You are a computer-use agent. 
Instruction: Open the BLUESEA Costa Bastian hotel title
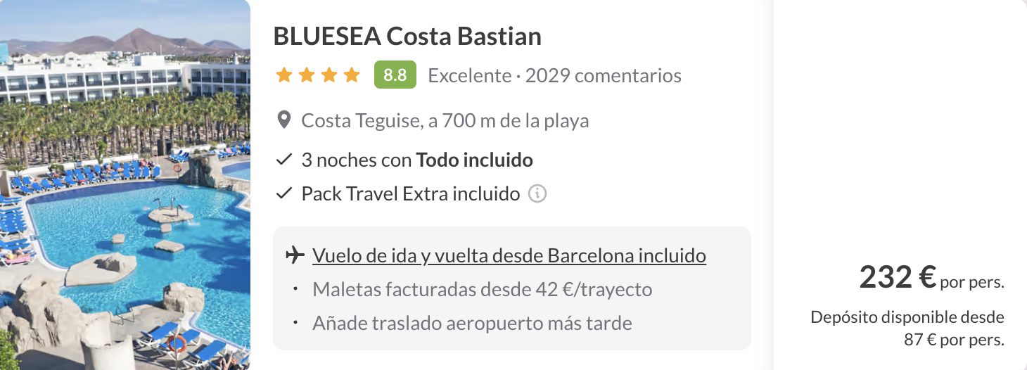407,37
